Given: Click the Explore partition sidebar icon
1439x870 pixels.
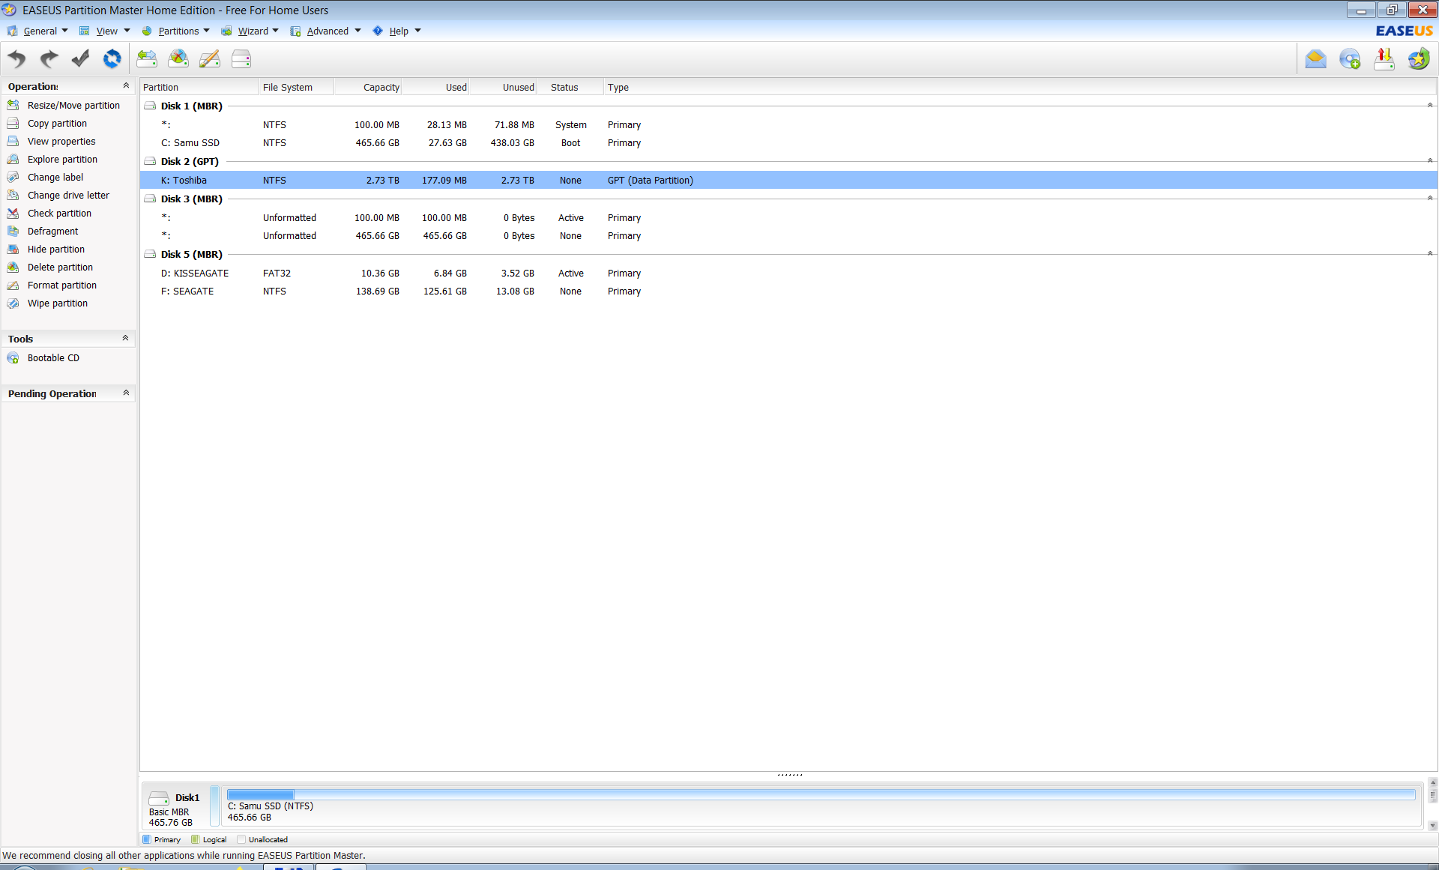Looking at the screenshot, I should click(13, 159).
